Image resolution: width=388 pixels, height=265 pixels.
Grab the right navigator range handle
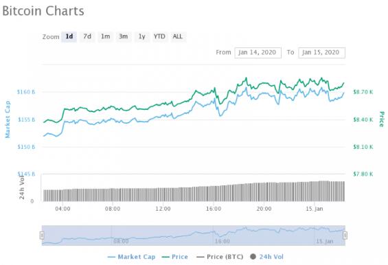345,235
